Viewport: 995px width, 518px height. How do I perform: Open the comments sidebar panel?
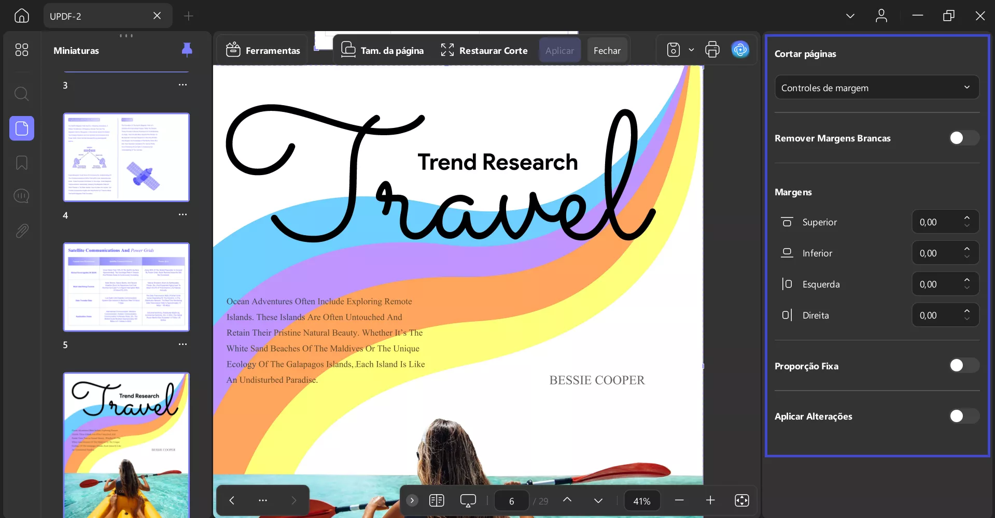tap(21, 196)
